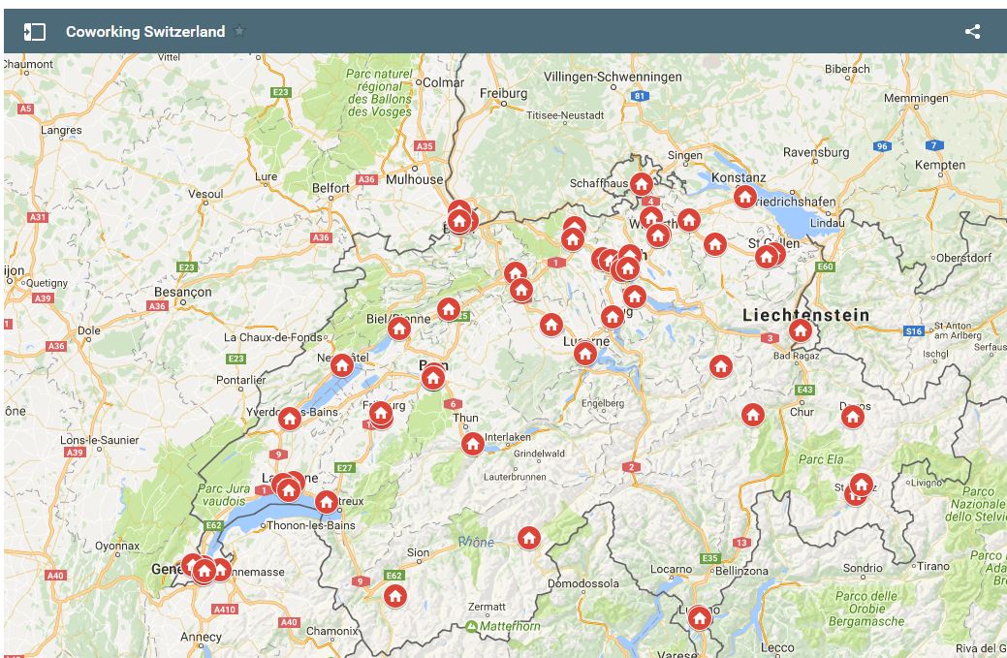This screenshot has height=658, width=1007.
Task: Click the Memmingen city label
Action: [916, 98]
